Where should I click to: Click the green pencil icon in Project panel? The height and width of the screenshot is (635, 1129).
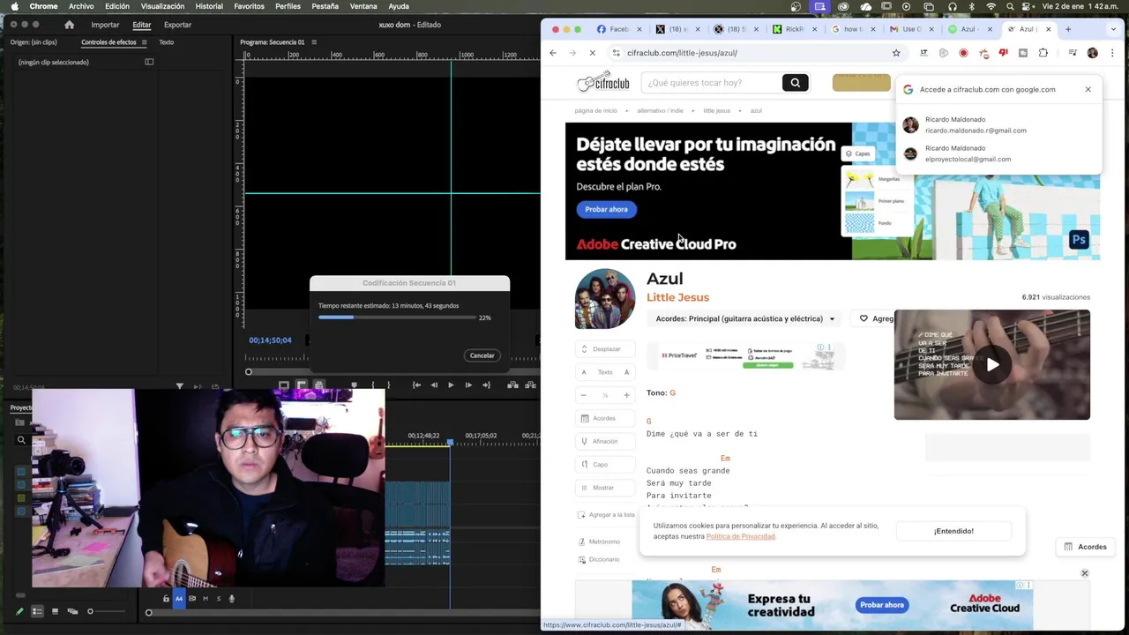(19, 611)
